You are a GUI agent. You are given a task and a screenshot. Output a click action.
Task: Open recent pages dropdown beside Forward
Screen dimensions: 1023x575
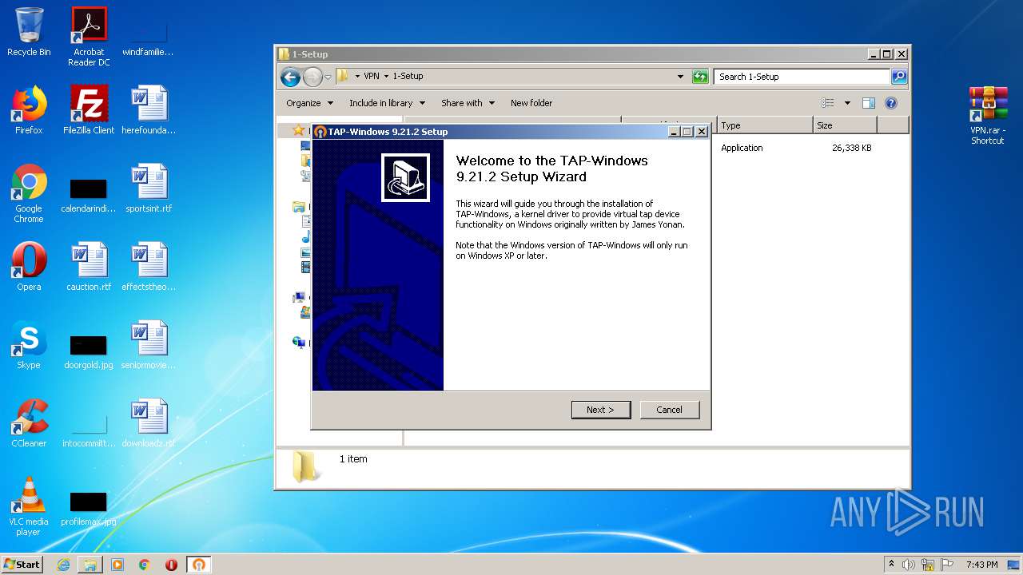pos(328,77)
